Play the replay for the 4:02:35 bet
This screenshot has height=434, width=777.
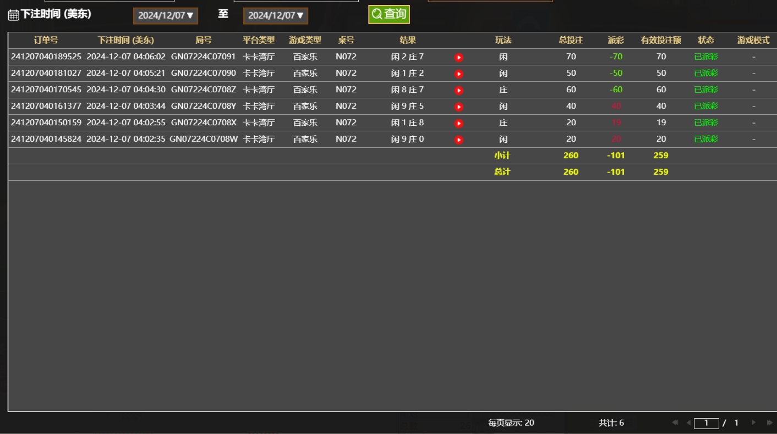pyautogui.click(x=458, y=139)
